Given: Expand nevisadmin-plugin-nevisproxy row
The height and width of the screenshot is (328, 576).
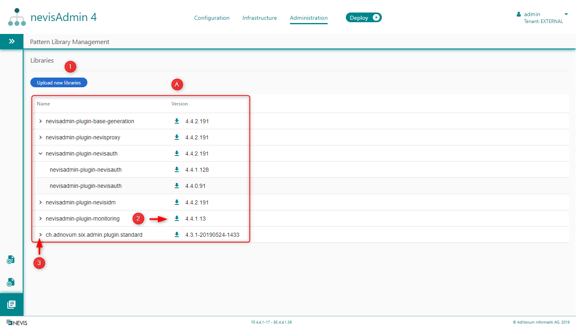Looking at the screenshot, I should [40, 137].
